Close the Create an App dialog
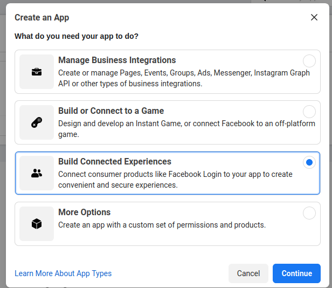Image resolution: width=332 pixels, height=288 pixels. click(x=314, y=17)
